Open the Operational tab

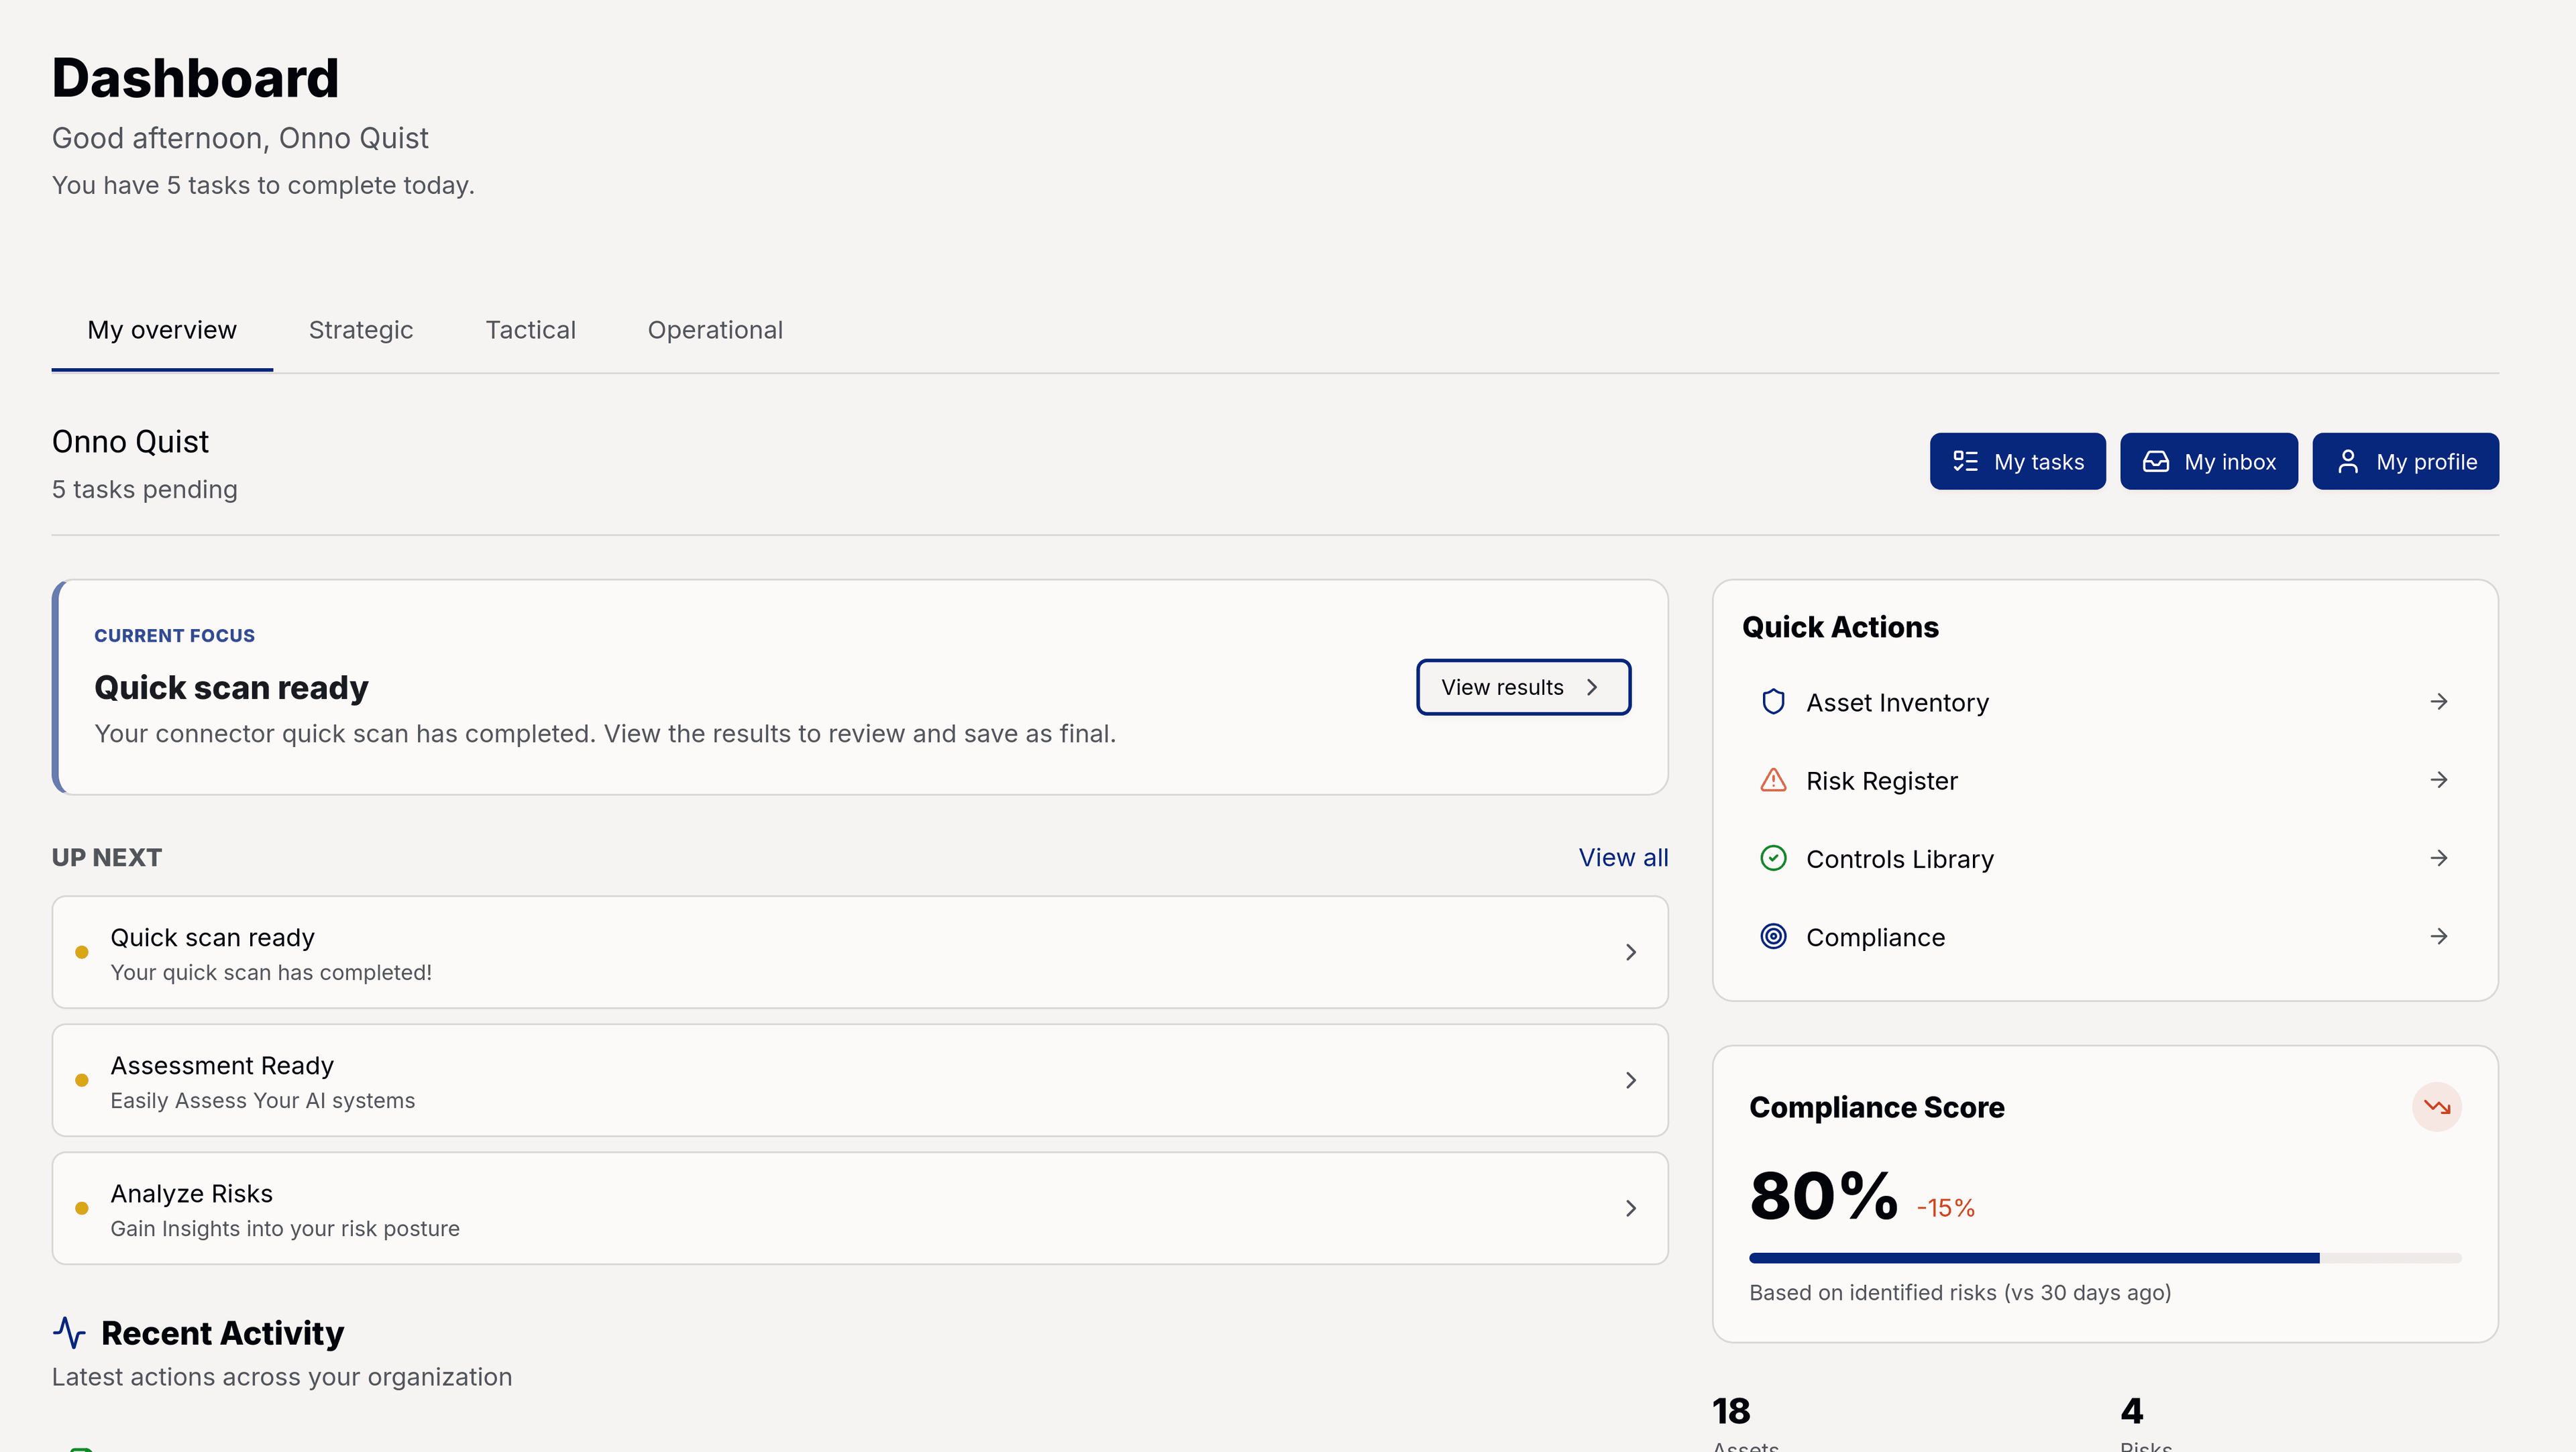714,330
